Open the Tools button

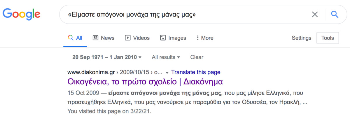[x=328, y=38]
